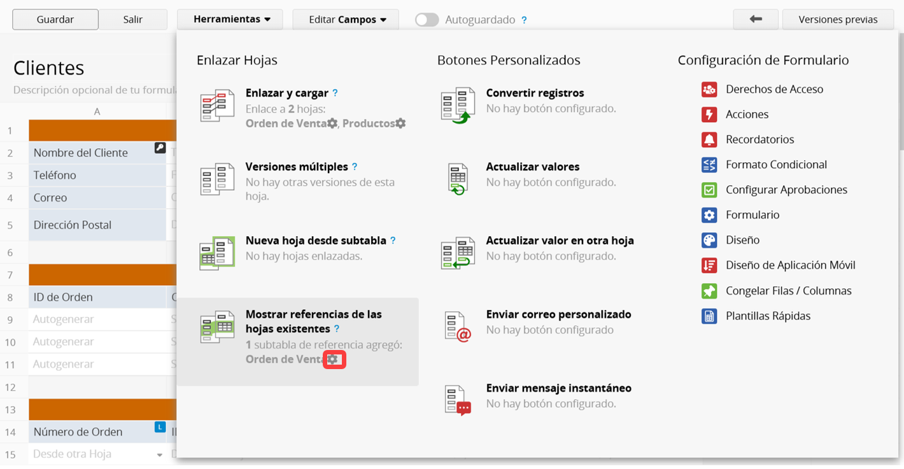Click the Enviar mensaje instantáneo icon
Screen dimensions: 904x469
(x=457, y=400)
